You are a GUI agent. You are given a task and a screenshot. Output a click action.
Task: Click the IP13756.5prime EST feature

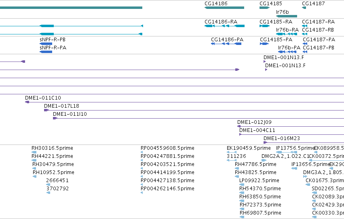pos(287,152)
